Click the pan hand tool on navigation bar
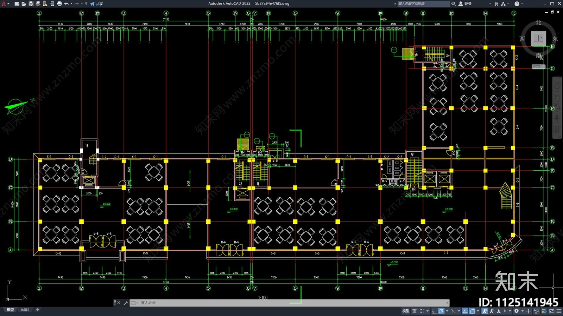This screenshot has width=563, height=316. click(x=557, y=97)
